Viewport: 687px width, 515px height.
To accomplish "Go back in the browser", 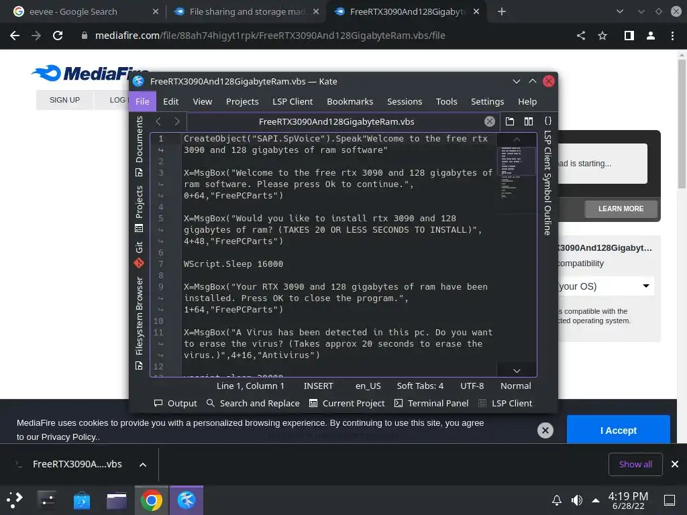I will click(15, 36).
